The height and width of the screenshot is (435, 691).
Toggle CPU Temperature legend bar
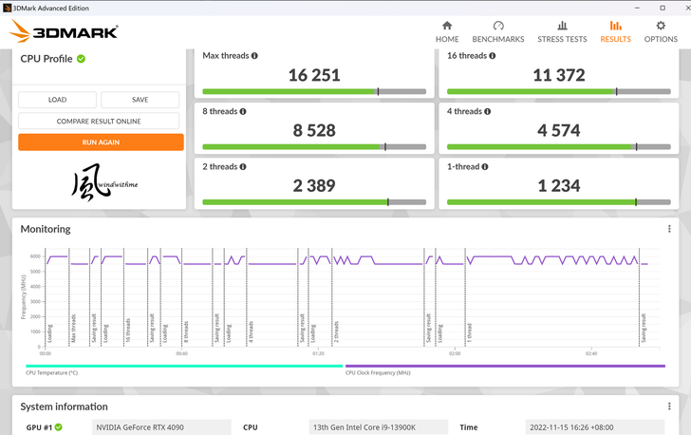click(x=183, y=367)
